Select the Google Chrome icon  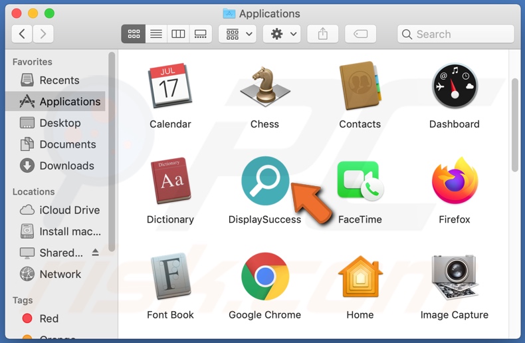click(264, 277)
